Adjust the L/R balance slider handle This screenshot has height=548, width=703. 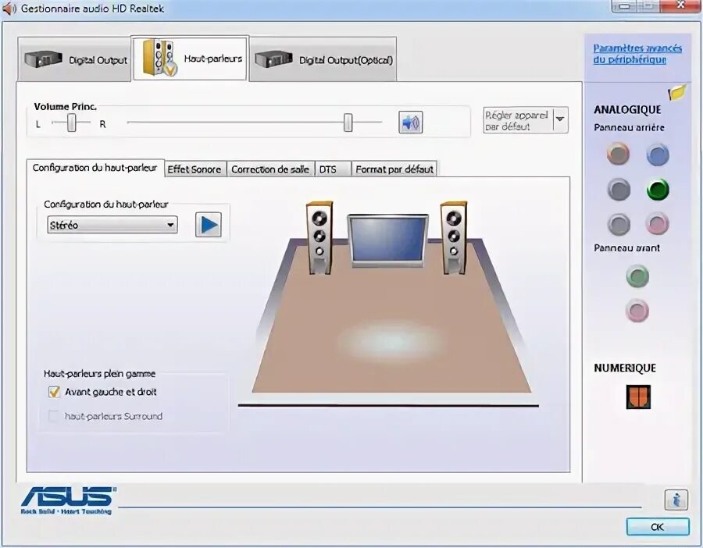click(71, 123)
